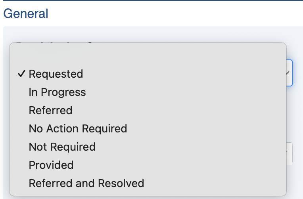Screen dimensions: 303x199
Task: Pick the "Referred" status option
Action: pyautogui.click(x=50, y=110)
